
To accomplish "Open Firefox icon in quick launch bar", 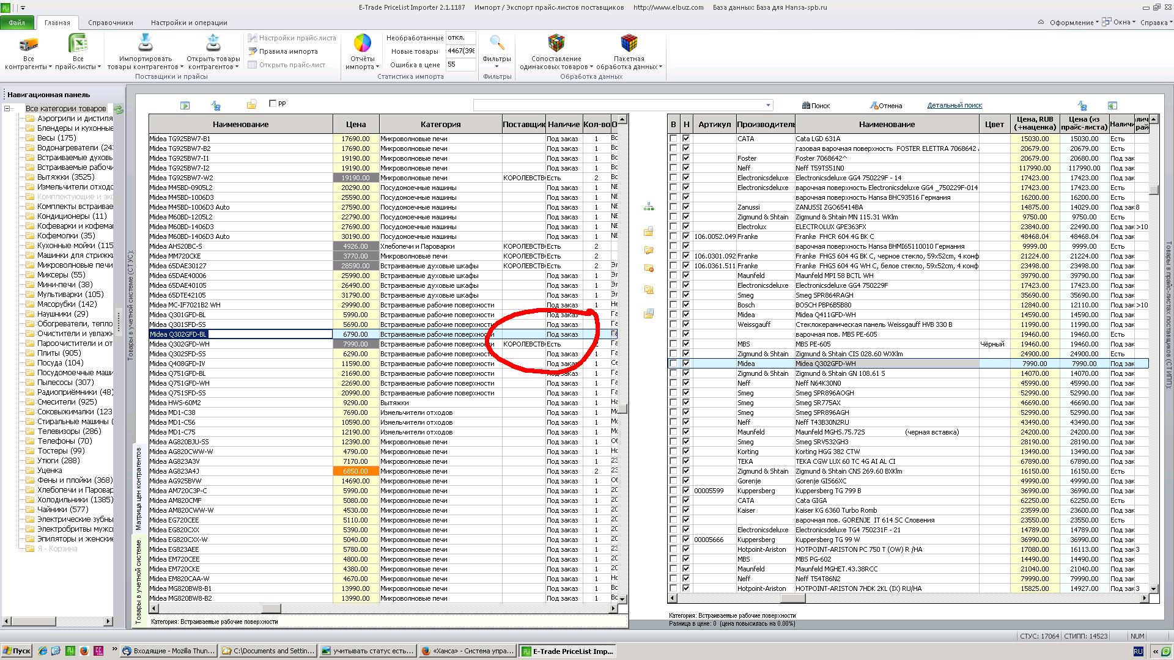I will (84, 651).
